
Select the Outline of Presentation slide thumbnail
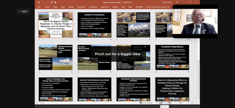point(94,25)
